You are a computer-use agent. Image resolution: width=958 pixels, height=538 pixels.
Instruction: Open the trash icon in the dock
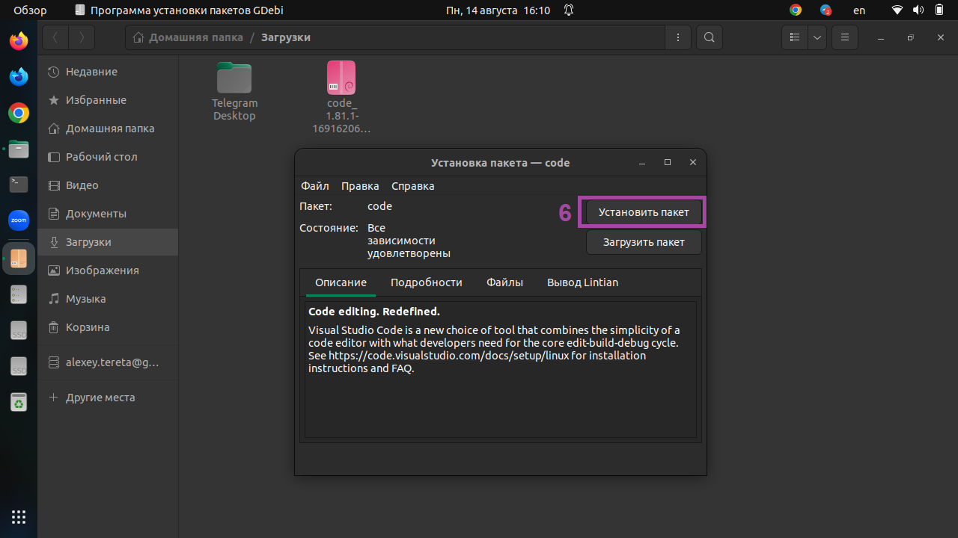pyautogui.click(x=19, y=403)
